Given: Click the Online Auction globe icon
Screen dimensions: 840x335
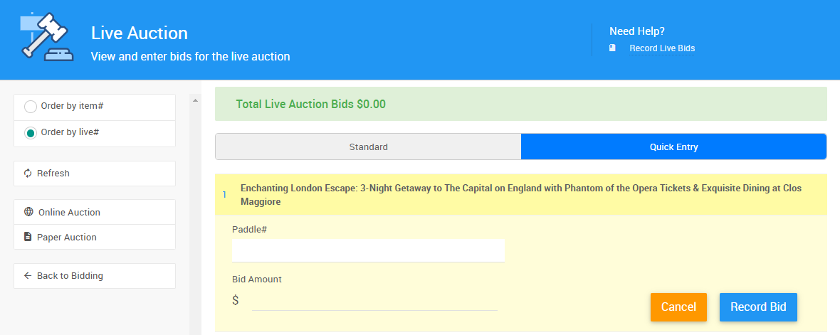Looking at the screenshot, I should (x=28, y=212).
